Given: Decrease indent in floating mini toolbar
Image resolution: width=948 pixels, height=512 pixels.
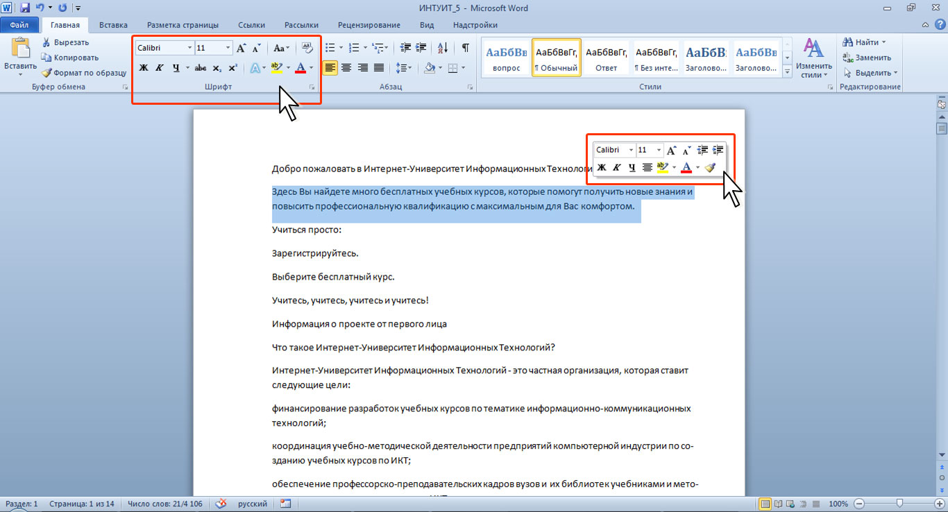Looking at the screenshot, I should pos(702,150).
